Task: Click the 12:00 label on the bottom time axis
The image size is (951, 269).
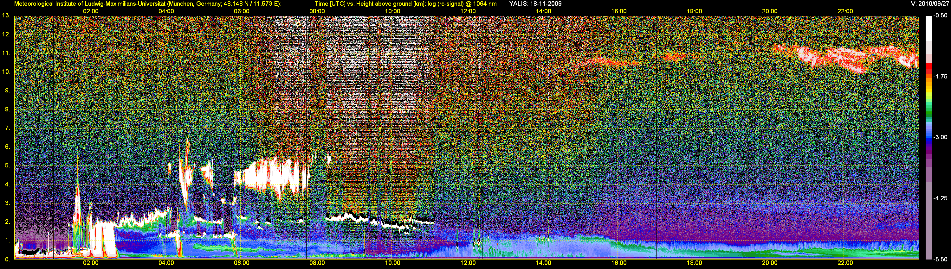Action: pyautogui.click(x=468, y=263)
